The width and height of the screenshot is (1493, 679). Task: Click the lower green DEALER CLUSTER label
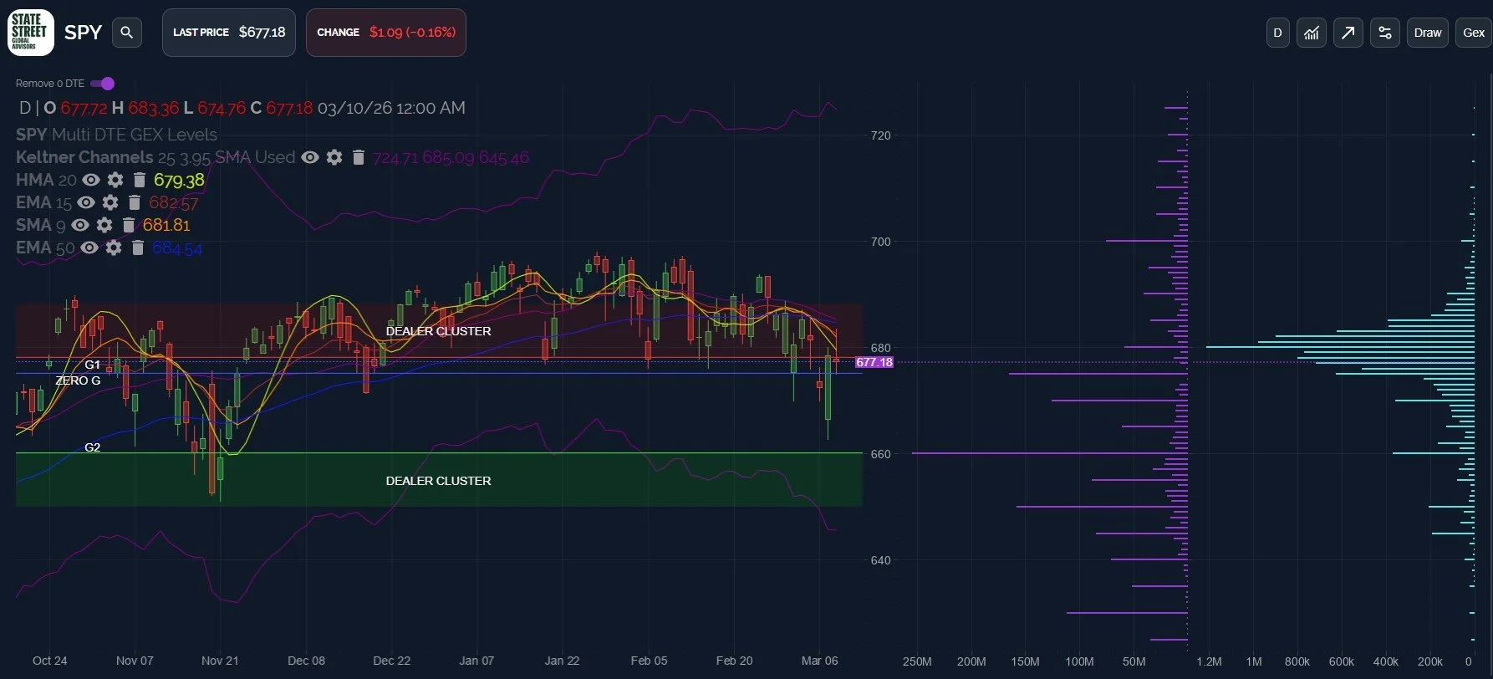pyautogui.click(x=438, y=481)
